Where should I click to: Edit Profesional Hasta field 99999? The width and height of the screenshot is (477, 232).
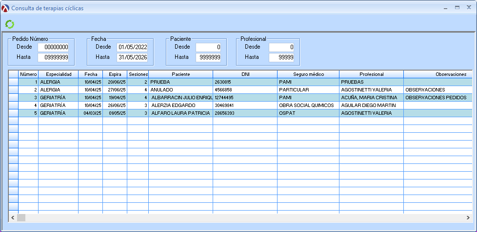(x=281, y=57)
